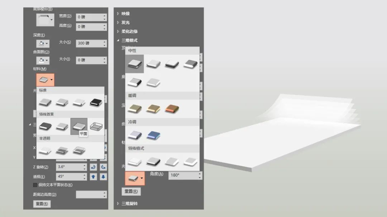Select the first neutral lighting preset under 中性
387x217 pixels.
click(134, 64)
